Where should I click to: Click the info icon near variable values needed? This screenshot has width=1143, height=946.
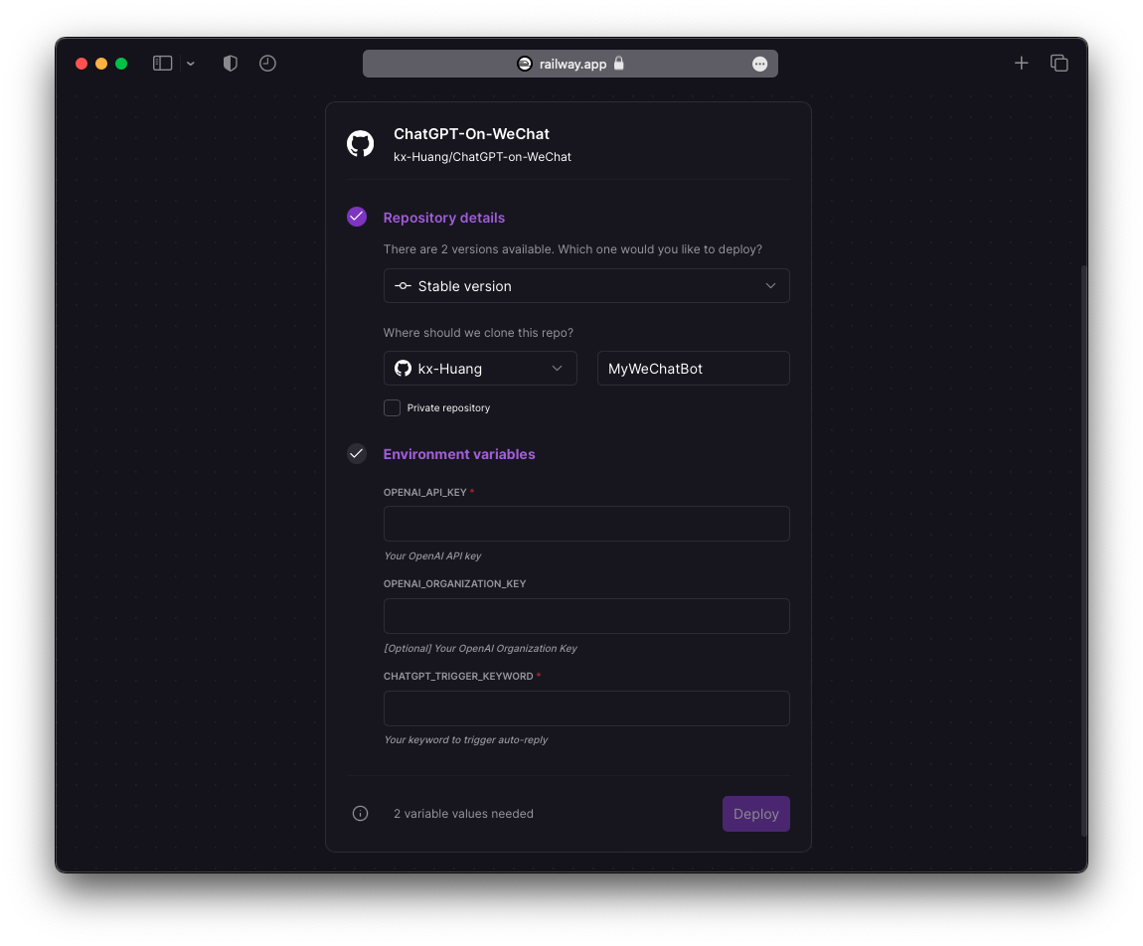[361, 814]
